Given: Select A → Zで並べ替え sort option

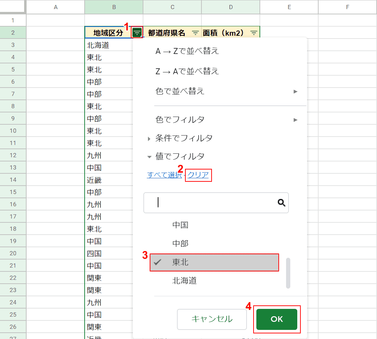Looking at the screenshot, I should point(187,51).
